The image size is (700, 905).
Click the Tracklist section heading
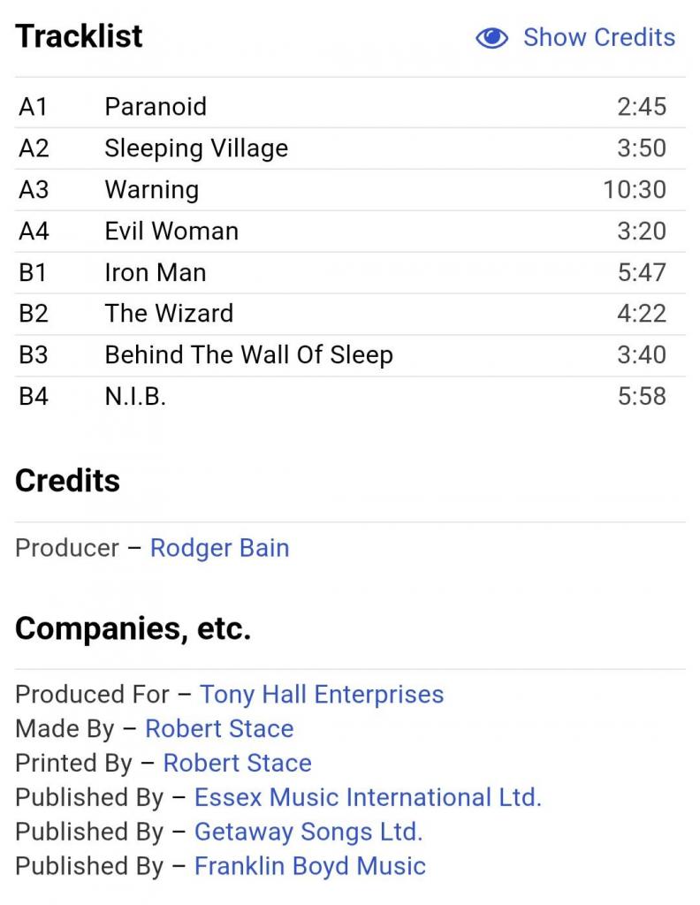(79, 36)
